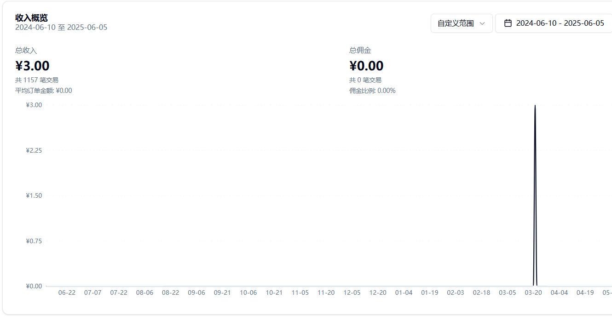Click the calendar icon in date picker
The image size is (612, 321).
point(508,23)
